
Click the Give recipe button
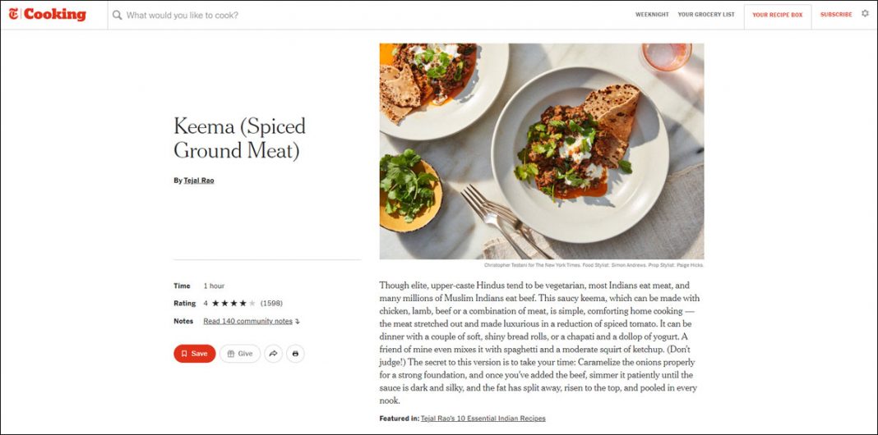(239, 354)
